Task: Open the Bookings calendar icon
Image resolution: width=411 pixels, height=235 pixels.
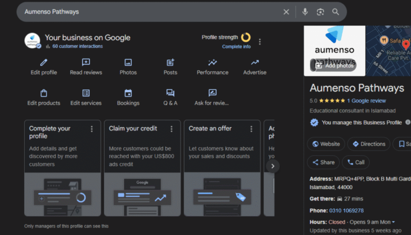Action: (x=128, y=93)
